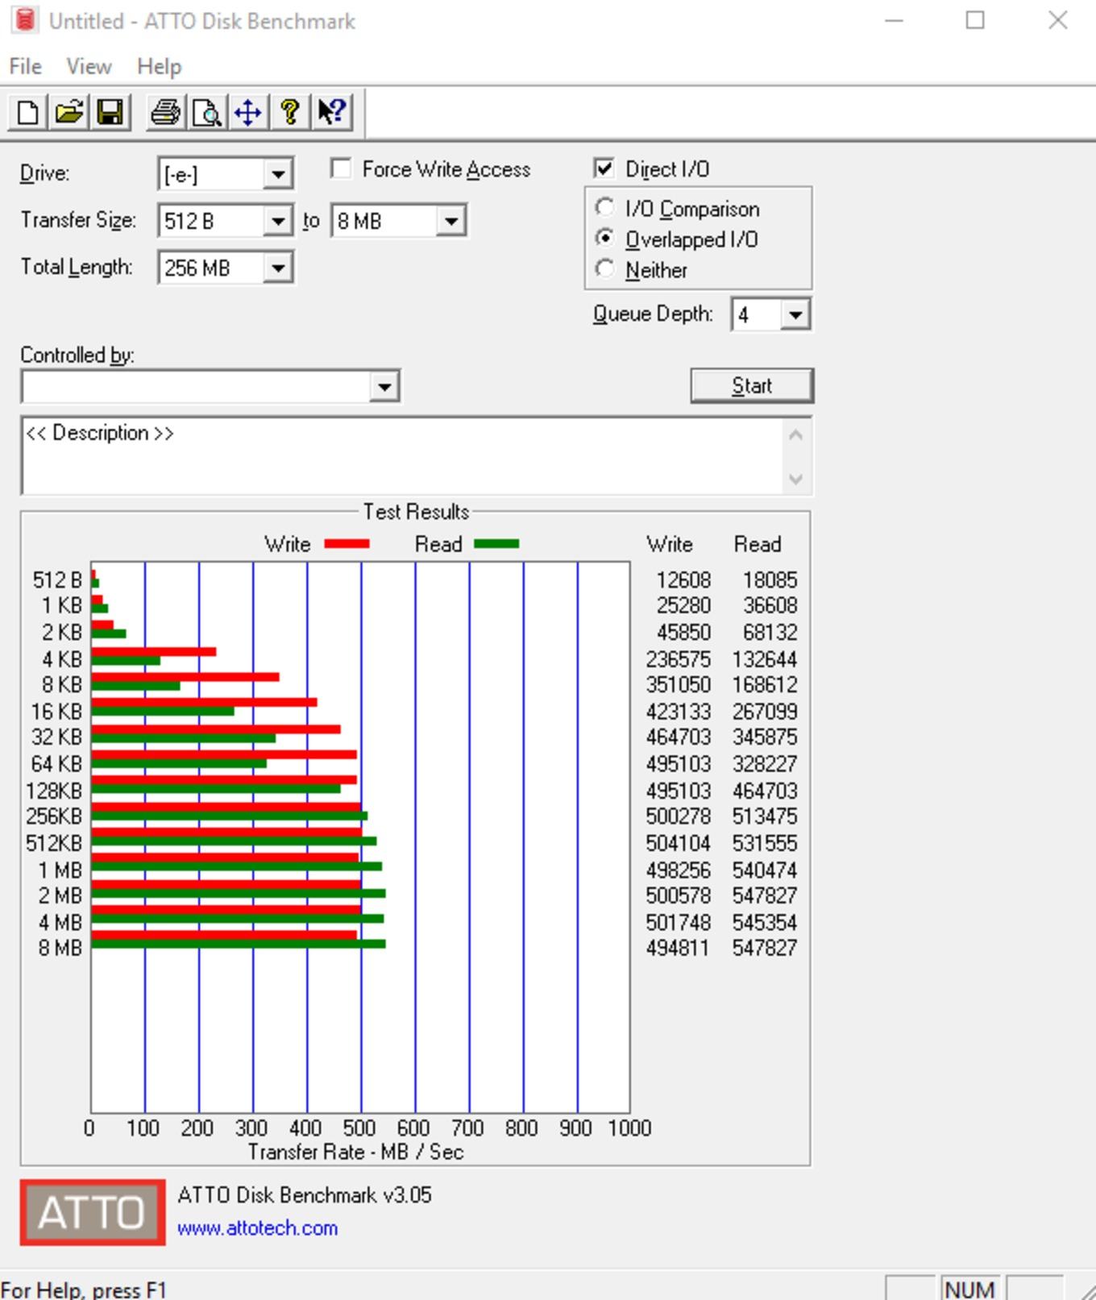Image resolution: width=1096 pixels, height=1300 pixels.
Task: Click the red write bar for 4 KB
Action: pyautogui.click(x=154, y=651)
